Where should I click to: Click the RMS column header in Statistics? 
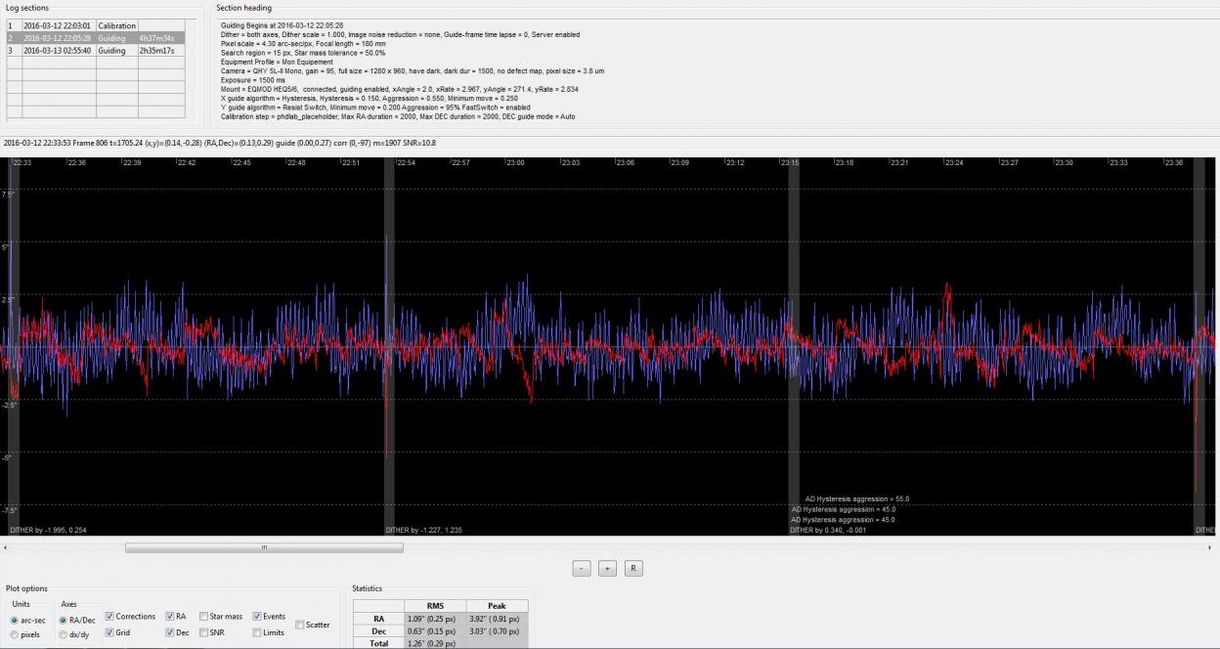click(435, 606)
